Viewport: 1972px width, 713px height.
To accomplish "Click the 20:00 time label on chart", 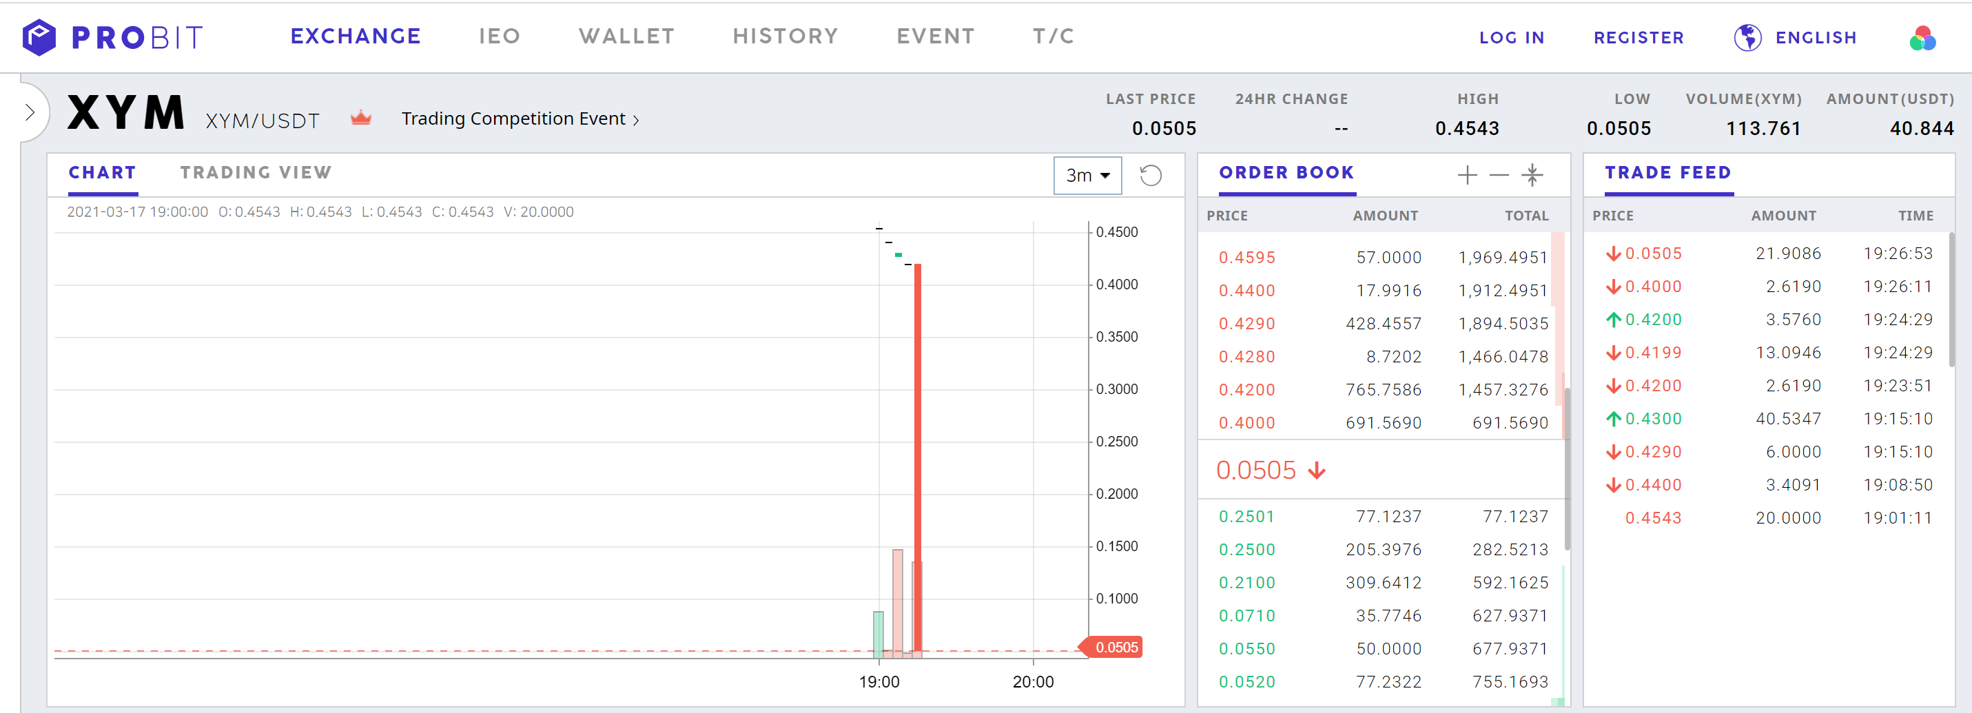I will [x=1033, y=681].
